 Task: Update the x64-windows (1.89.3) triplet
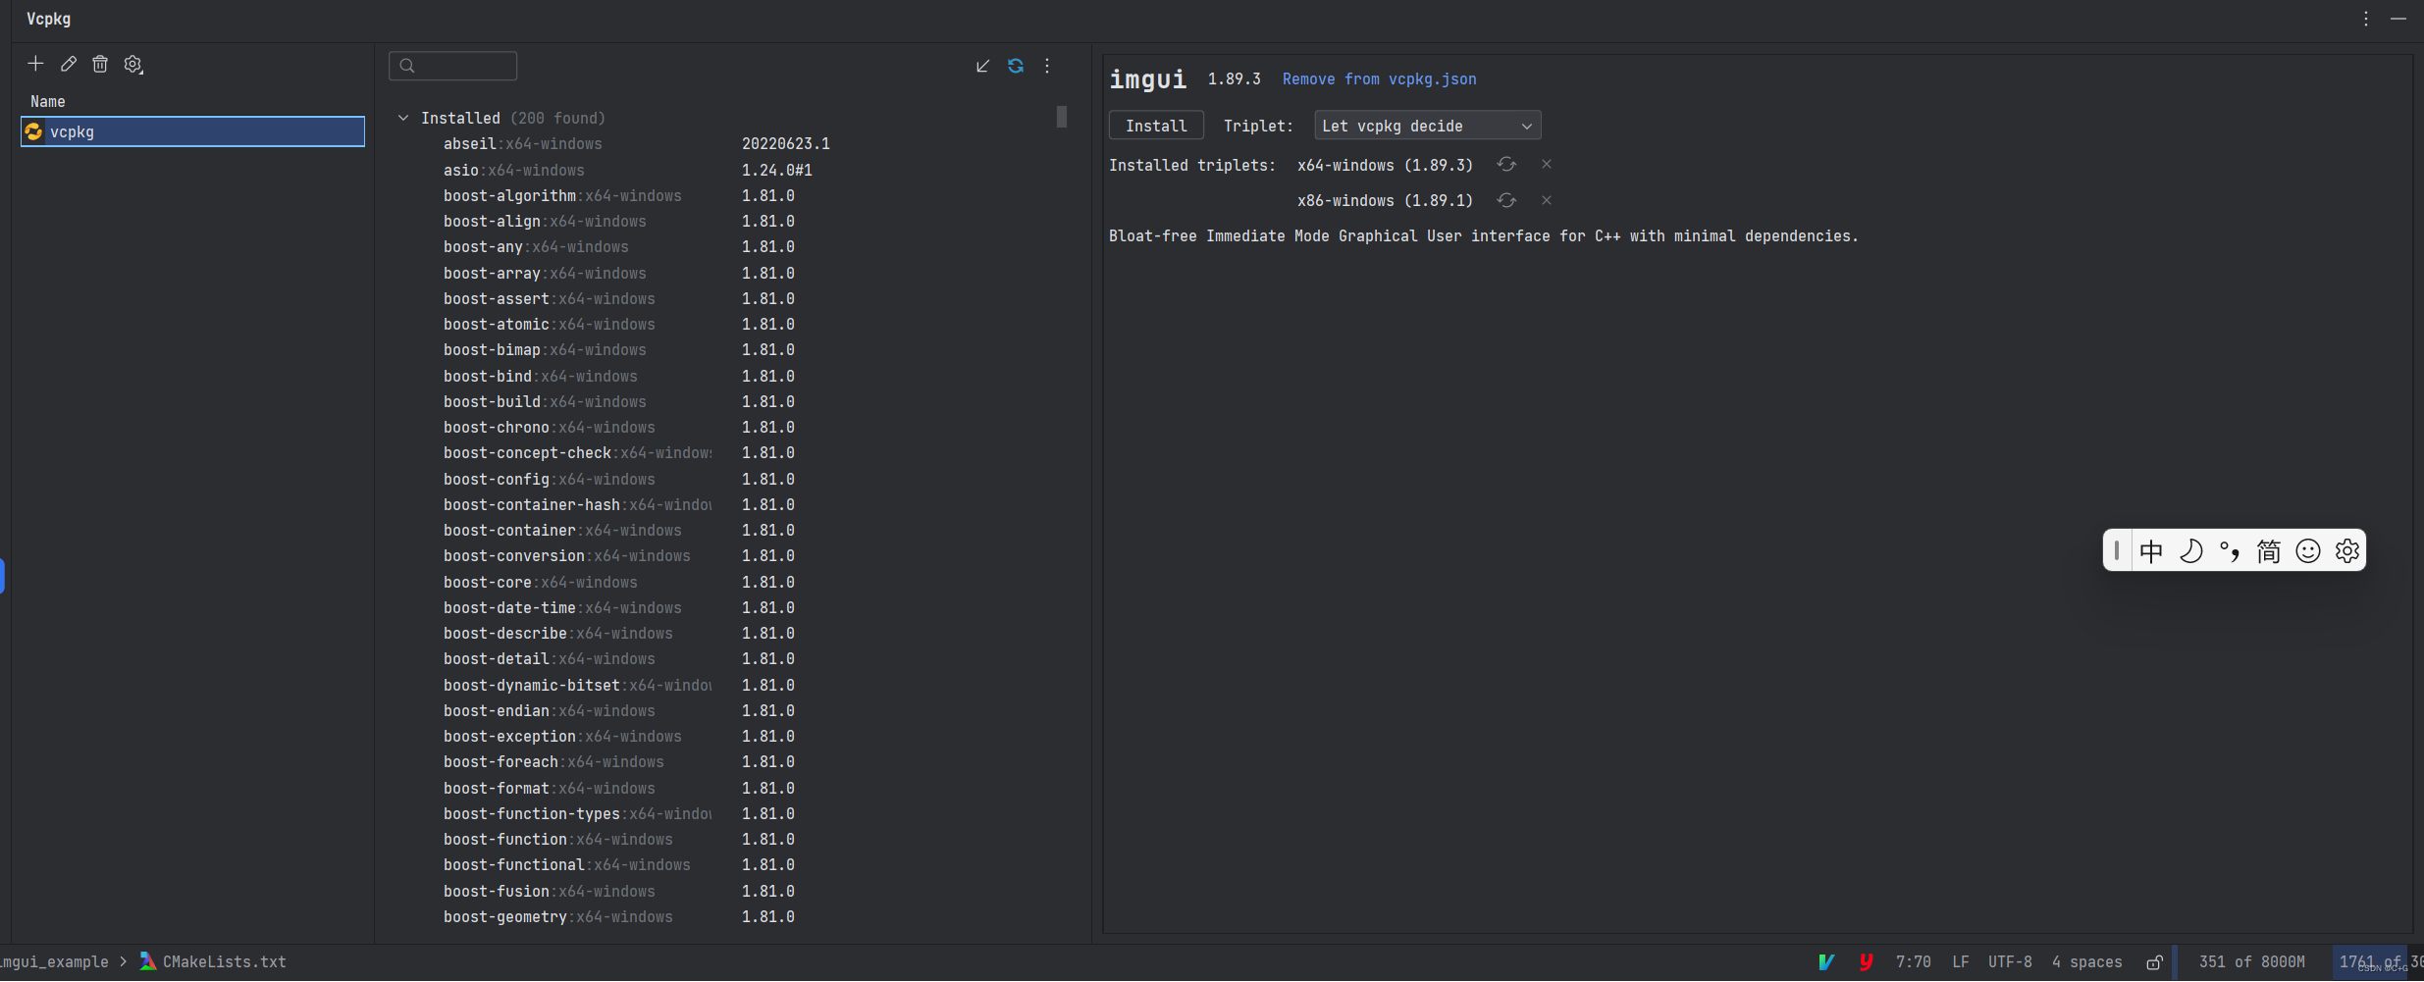tap(1506, 165)
